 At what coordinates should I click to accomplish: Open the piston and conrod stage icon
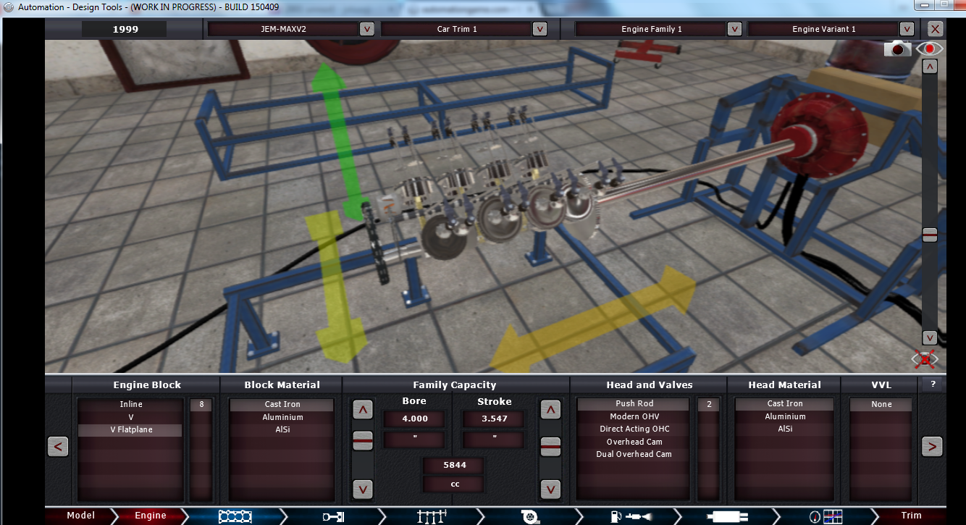pyautogui.click(x=332, y=516)
